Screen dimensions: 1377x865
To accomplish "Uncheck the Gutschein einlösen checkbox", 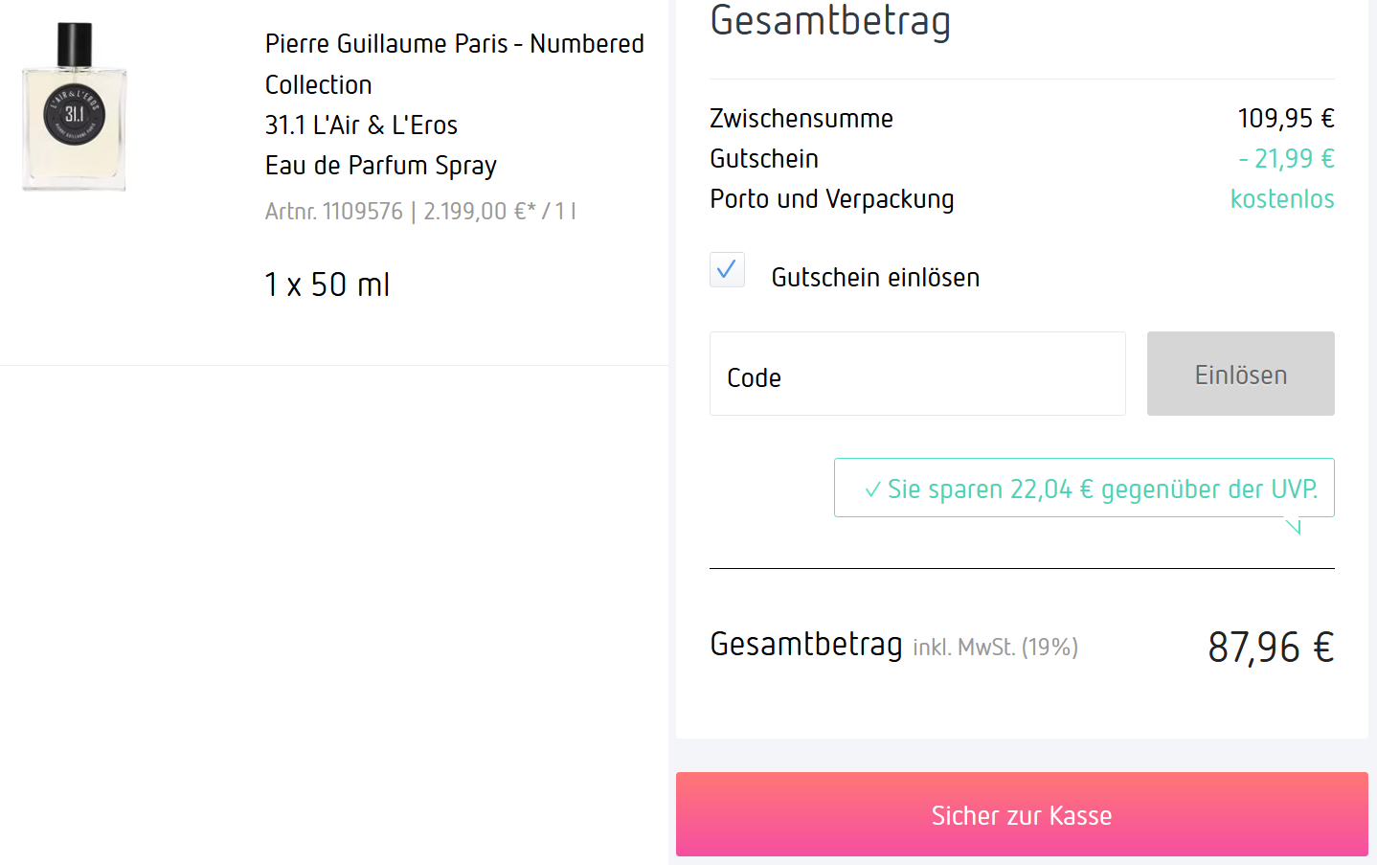I will pyautogui.click(x=727, y=270).
